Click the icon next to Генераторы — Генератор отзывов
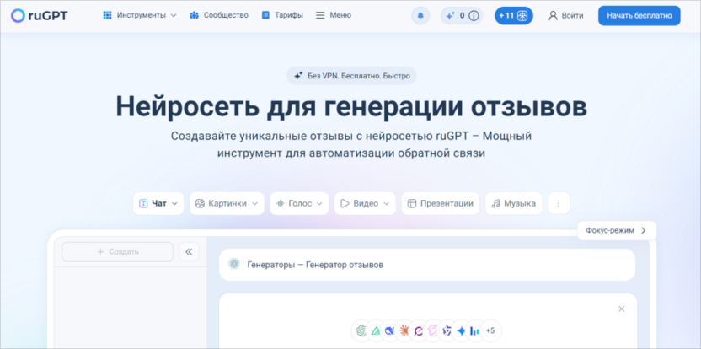Viewport: 701px width, 349px height. pyautogui.click(x=234, y=264)
